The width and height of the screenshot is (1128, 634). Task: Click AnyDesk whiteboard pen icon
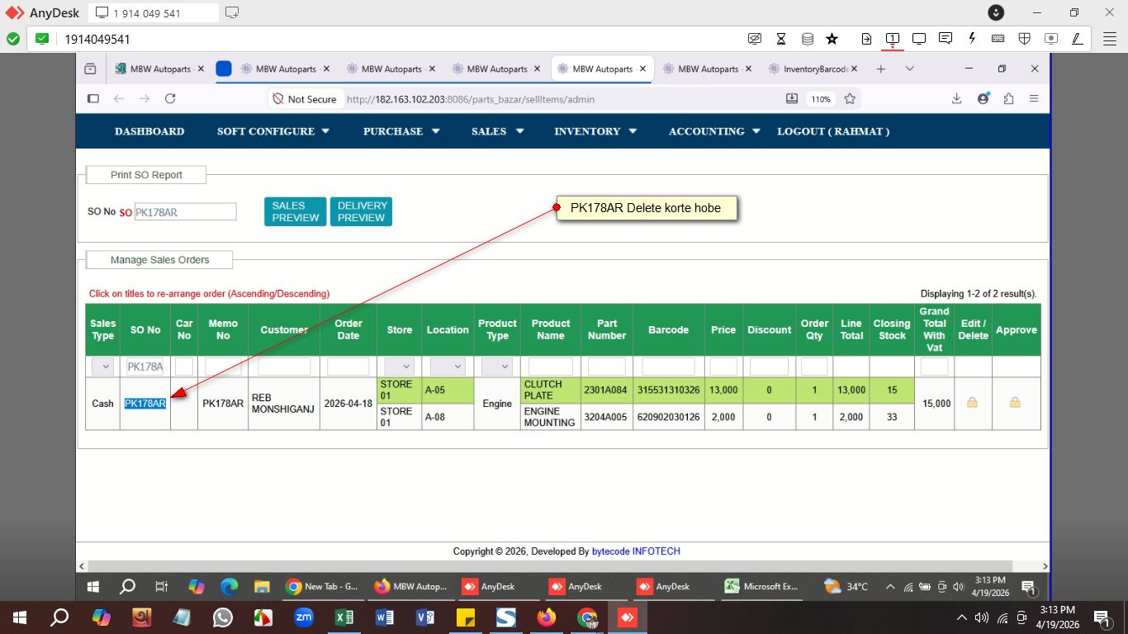tap(1077, 39)
